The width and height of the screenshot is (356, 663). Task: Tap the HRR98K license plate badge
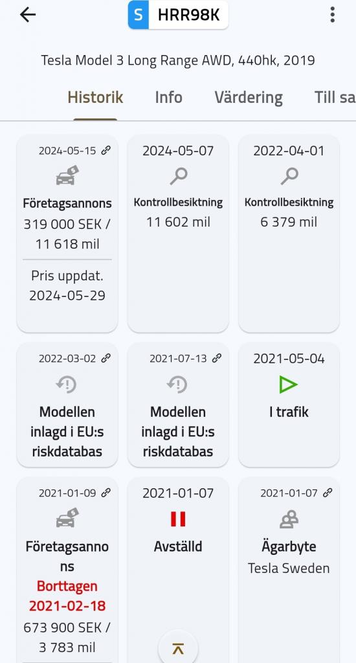tap(178, 15)
